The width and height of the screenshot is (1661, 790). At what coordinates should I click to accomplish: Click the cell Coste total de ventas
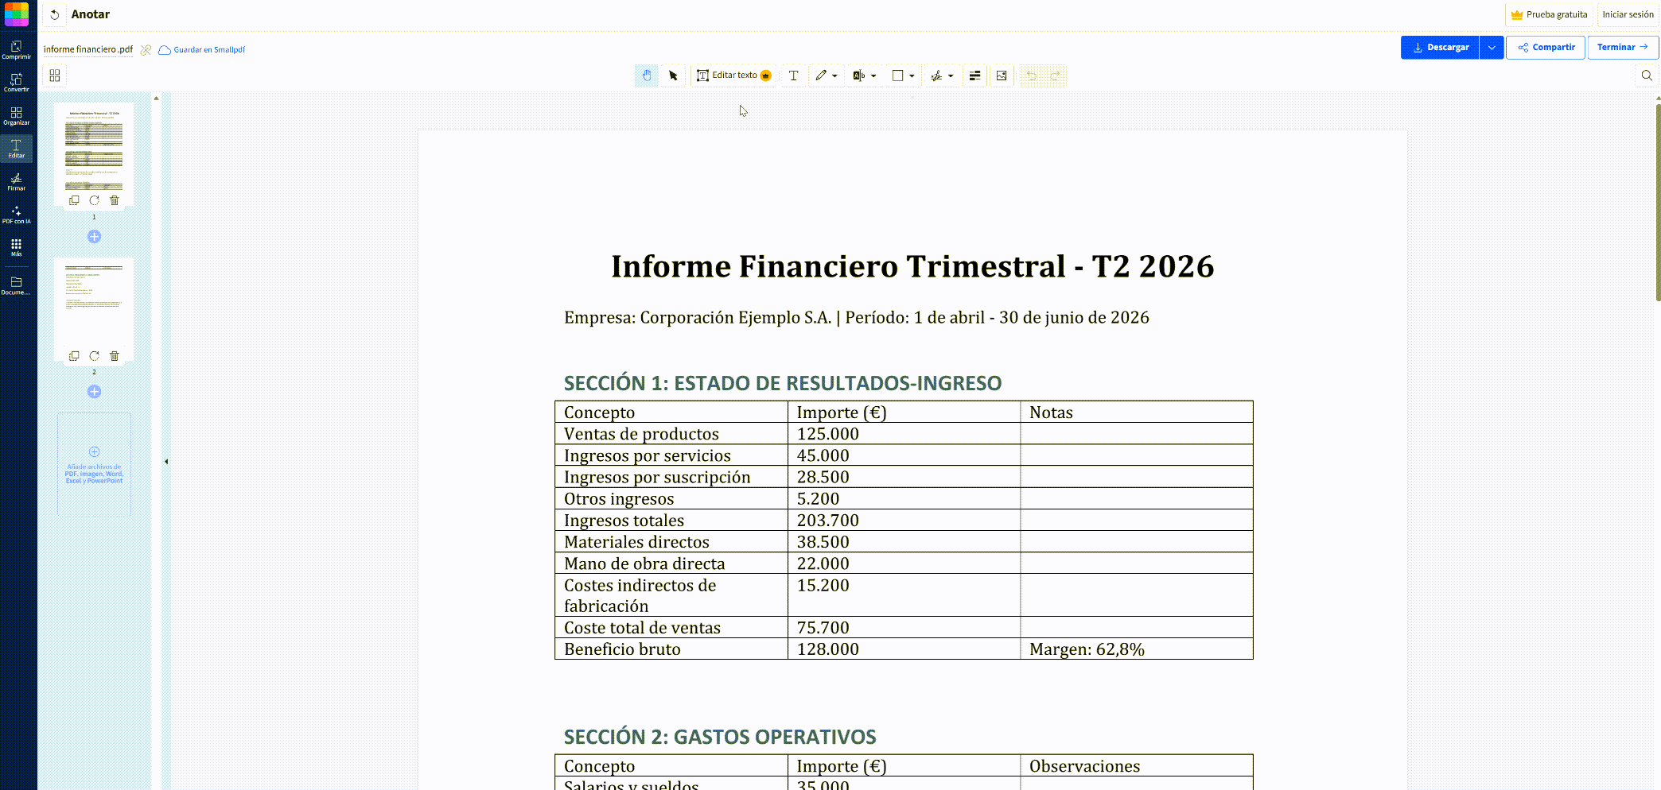pyautogui.click(x=671, y=627)
